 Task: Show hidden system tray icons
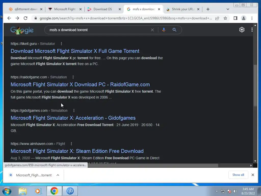pyautogui.click(x=217, y=191)
